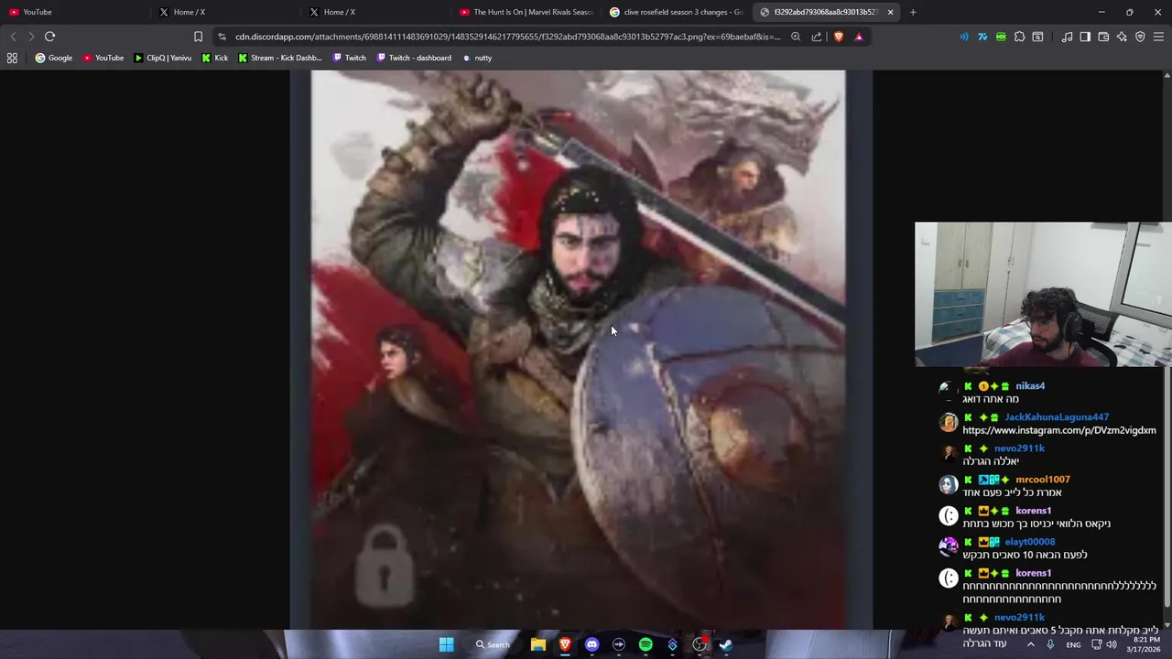Open site settings icon in address bar
This screenshot has width=1172, height=659.
[222, 37]
